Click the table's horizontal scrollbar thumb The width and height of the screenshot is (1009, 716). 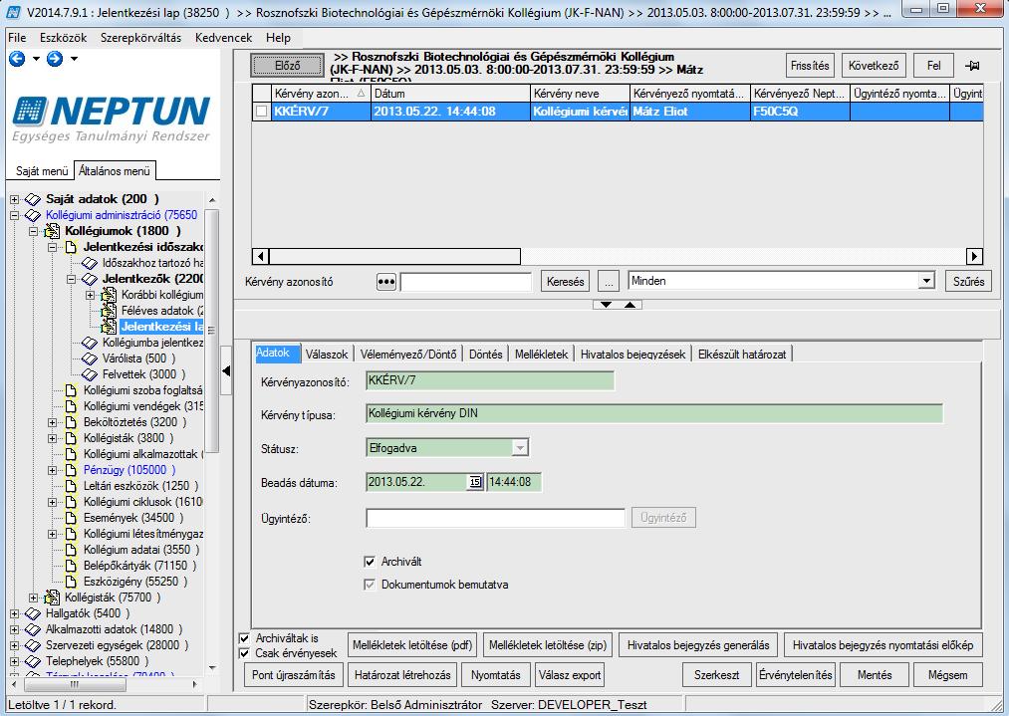[x=394, y=257]
